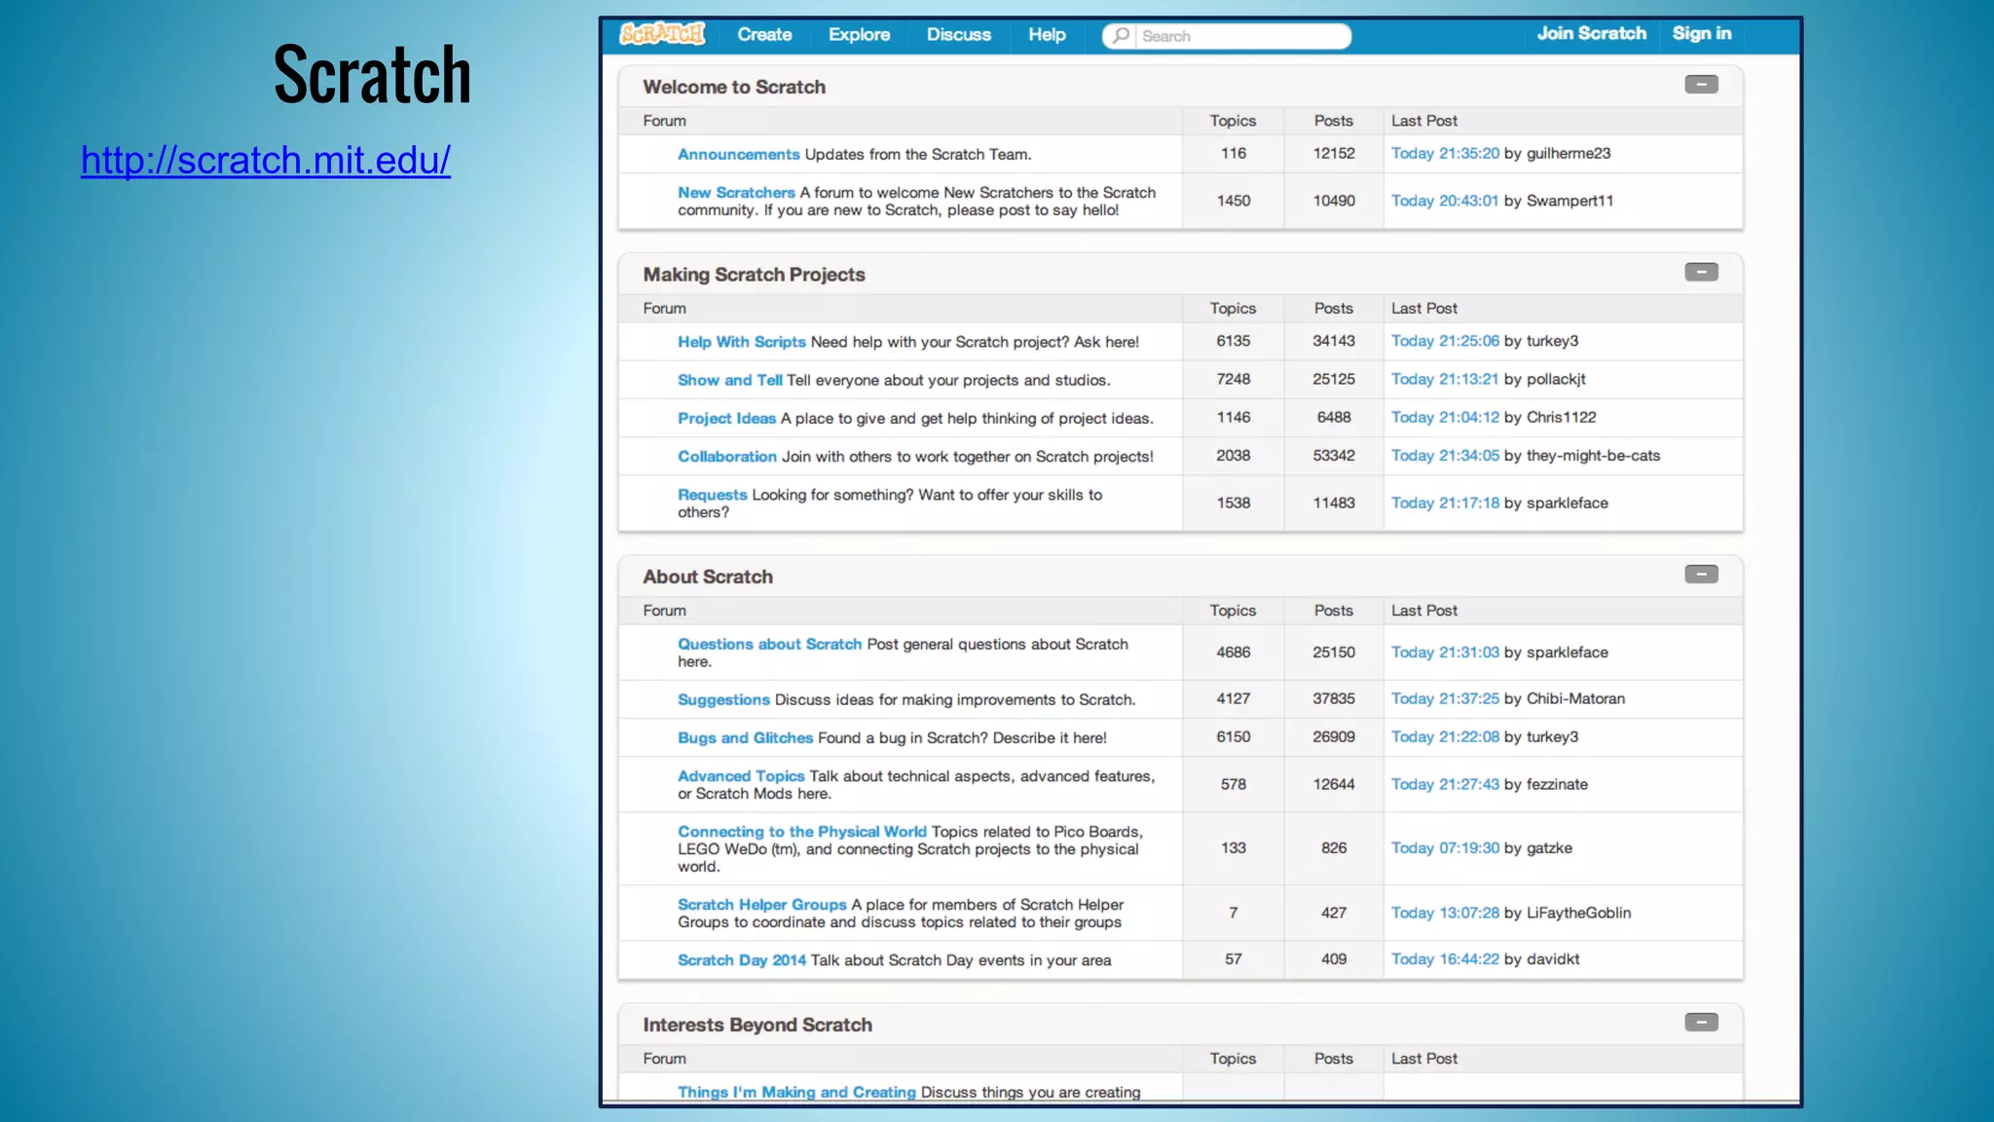
Task: Open the Explore menu item
Action: pos(859,35)
